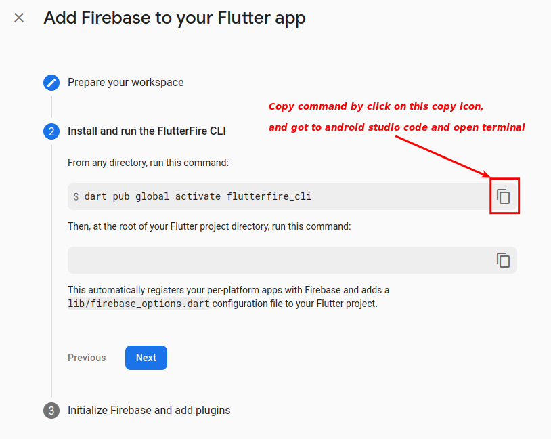Click 'This automatically registers your per-platform apps' paragraph
This screenshot has height=439, width=551.
tap(228, 297)
